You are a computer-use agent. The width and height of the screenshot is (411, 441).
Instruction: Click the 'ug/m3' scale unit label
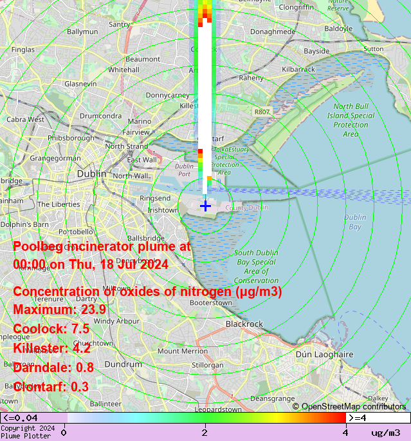tap(386, 433)
